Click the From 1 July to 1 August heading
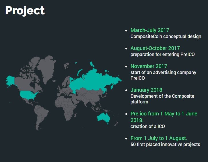This screenshot has width=208, height=162. pos(159,138)
